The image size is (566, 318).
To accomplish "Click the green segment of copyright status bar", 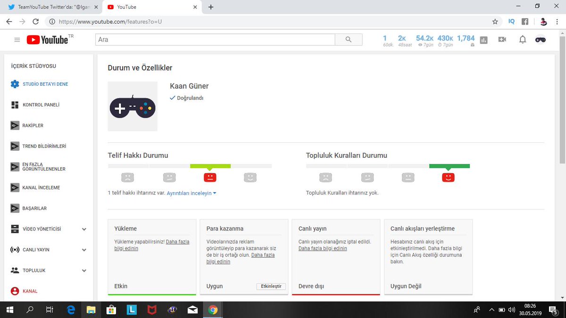I will pyautogui.click(x=210, y=166).
